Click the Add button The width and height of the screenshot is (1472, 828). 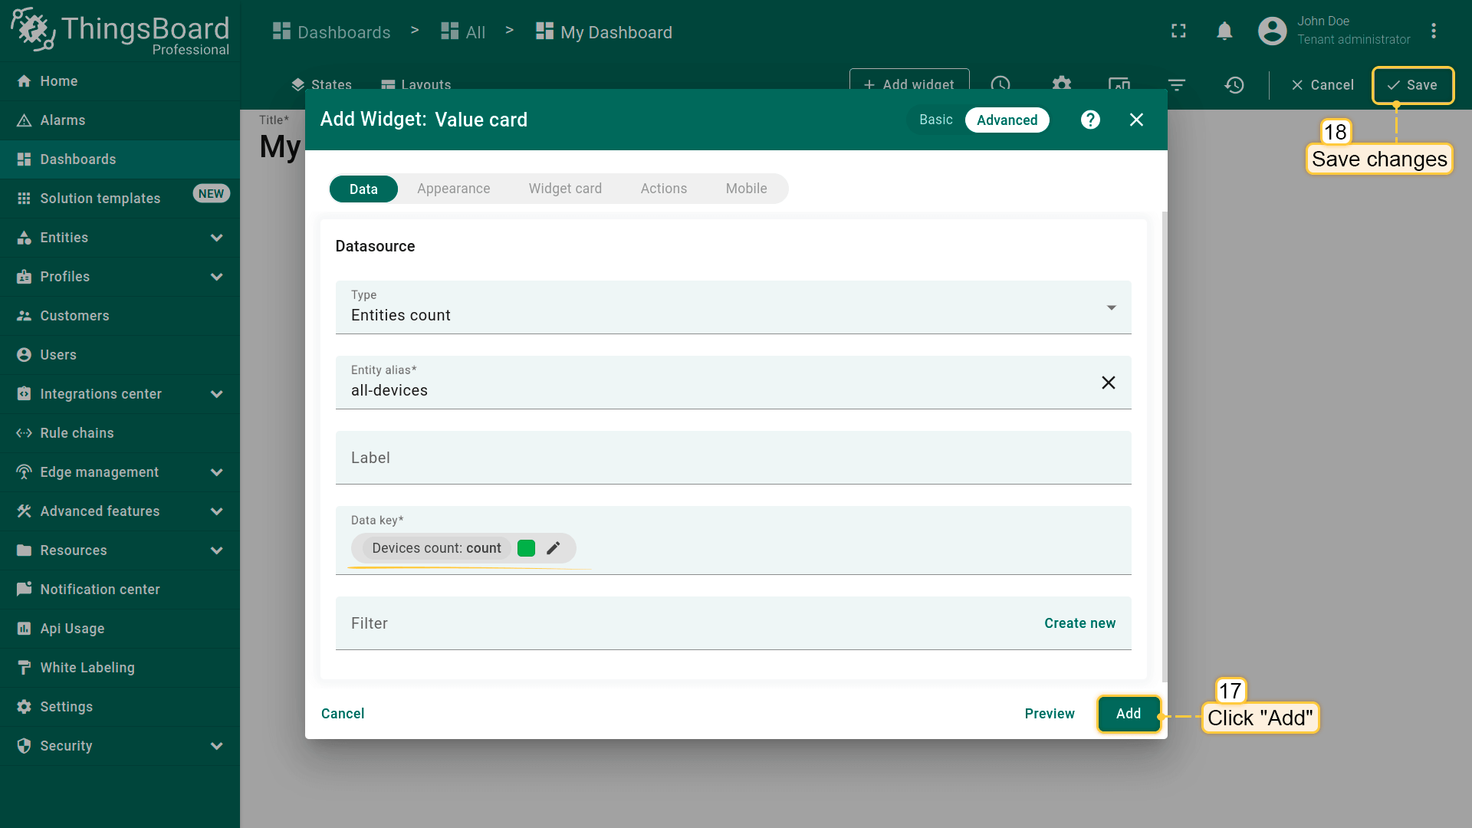pos(1128,714)
